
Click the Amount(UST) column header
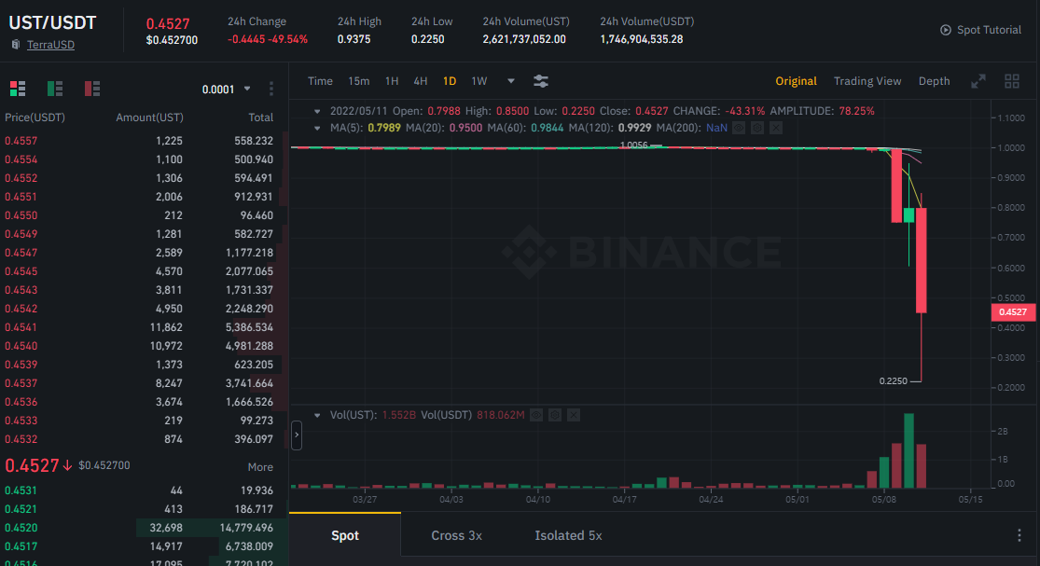click(149, 117)
